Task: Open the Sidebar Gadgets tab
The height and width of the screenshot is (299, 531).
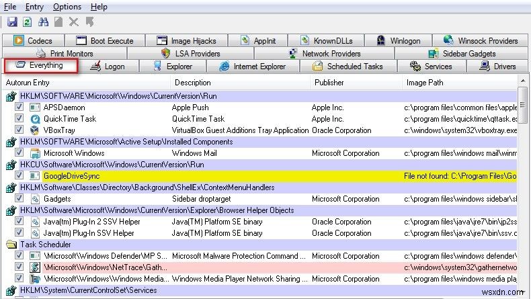Action: coord(462,54)
